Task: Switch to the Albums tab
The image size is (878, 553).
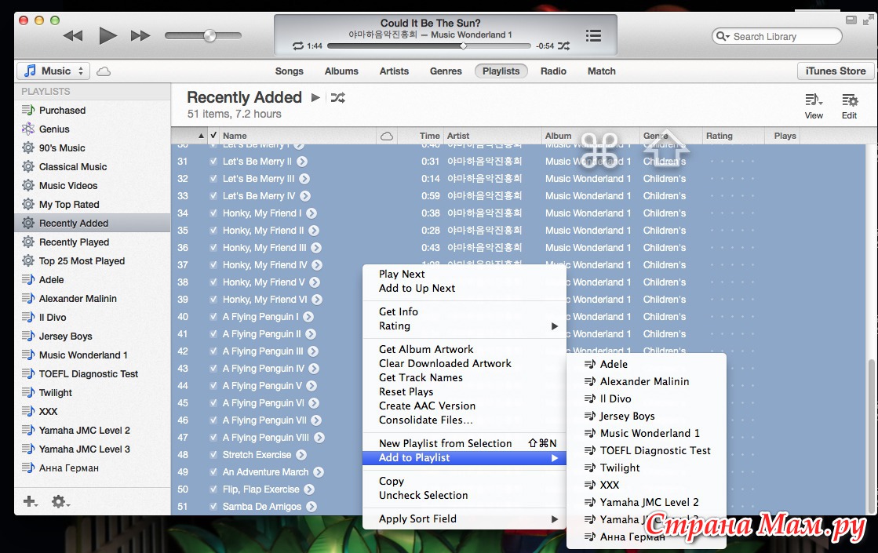Action: [341, 71]
